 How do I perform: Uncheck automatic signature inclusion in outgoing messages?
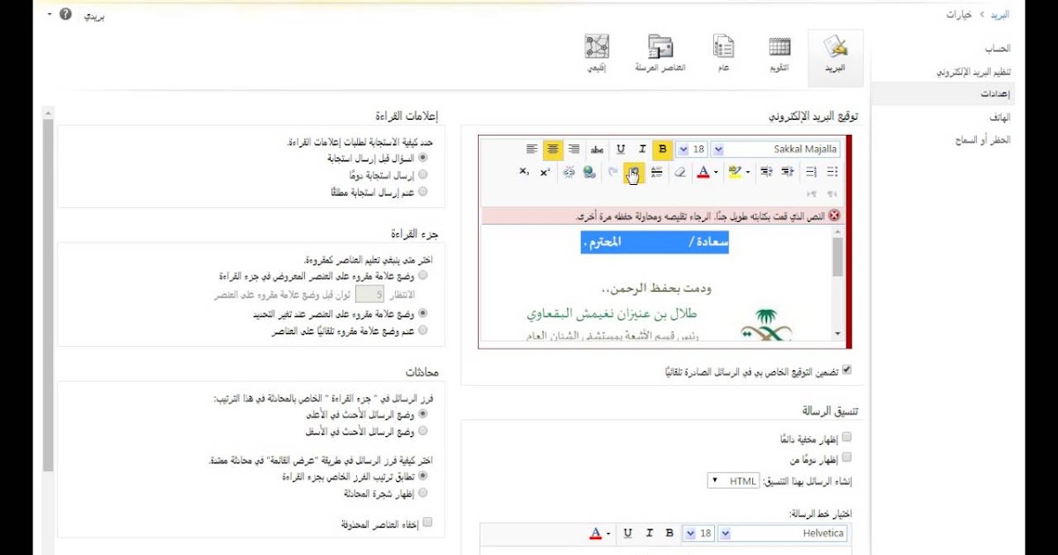click(847, 371)
